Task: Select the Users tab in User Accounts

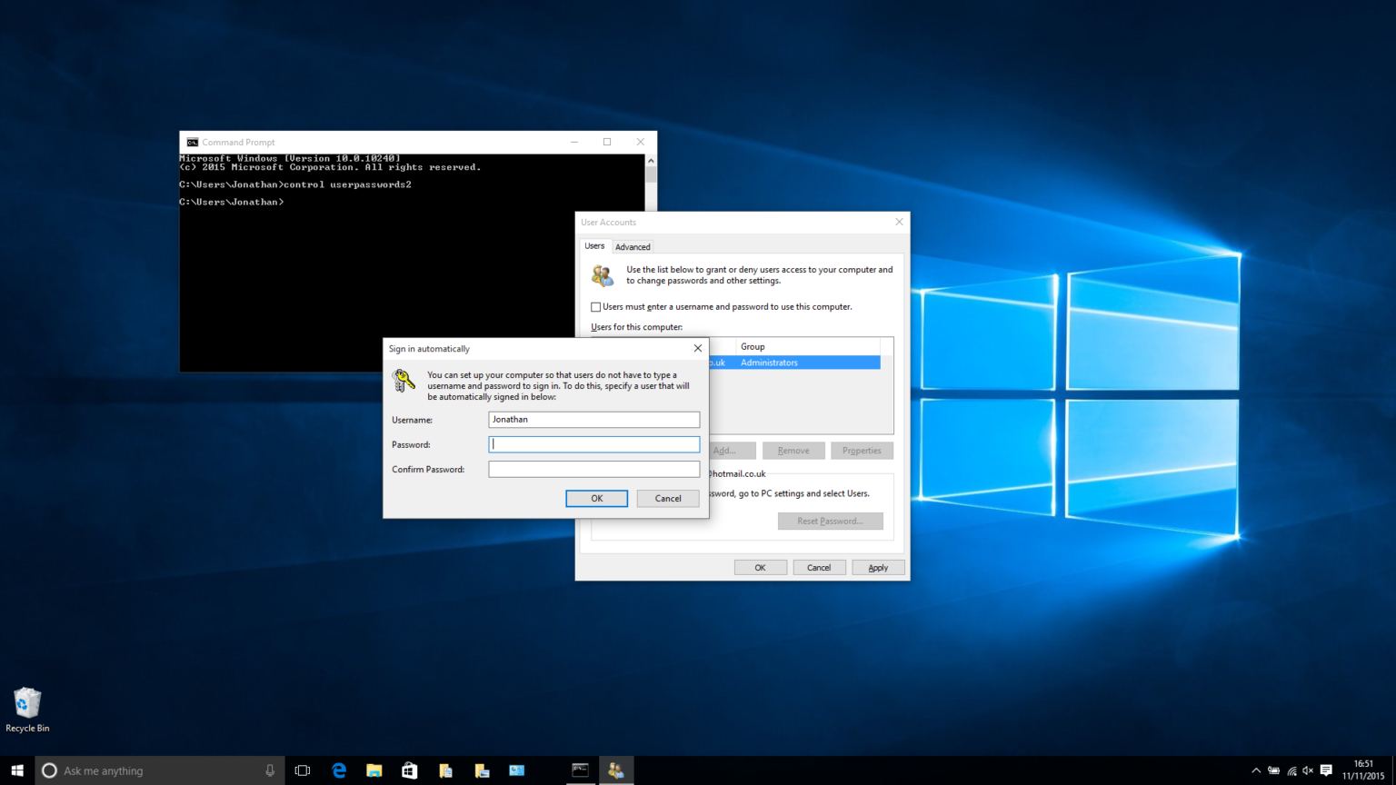Action: tap(594, 245)
